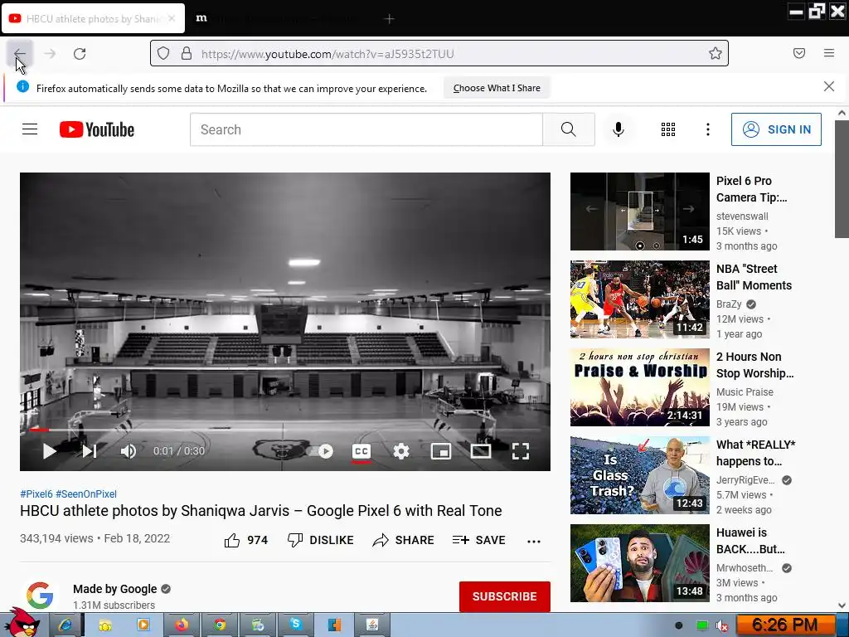Viewport: 849px width, 637px height.
Task: Click the SUBSCRIBE button
Action: tap(505, 596)
